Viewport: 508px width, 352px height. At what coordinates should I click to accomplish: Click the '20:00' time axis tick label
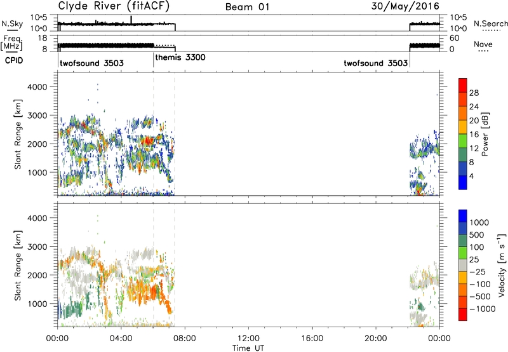click(x=375, y=339)
